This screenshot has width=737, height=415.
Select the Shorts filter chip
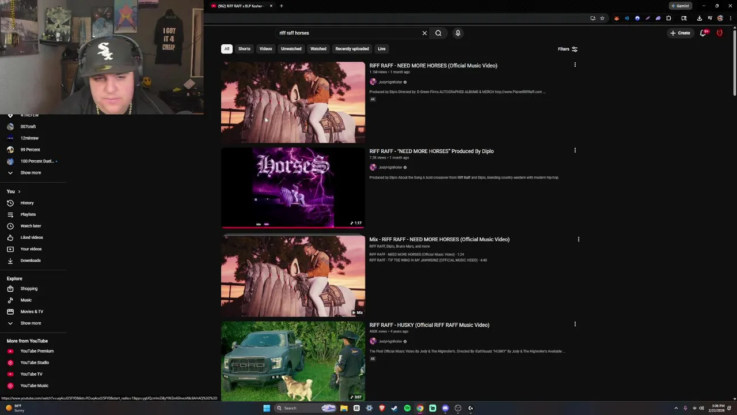(244, 49)
